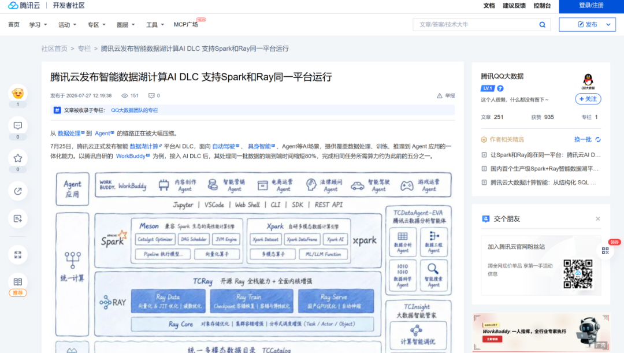The width and height of the screenshot is (624, 353).
Task: Click the report warning triangle icon
Action: tap(439, 96)
